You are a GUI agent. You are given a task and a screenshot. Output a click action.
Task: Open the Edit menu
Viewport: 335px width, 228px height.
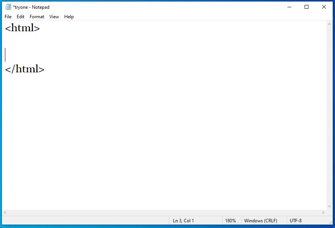pos(21,17)
